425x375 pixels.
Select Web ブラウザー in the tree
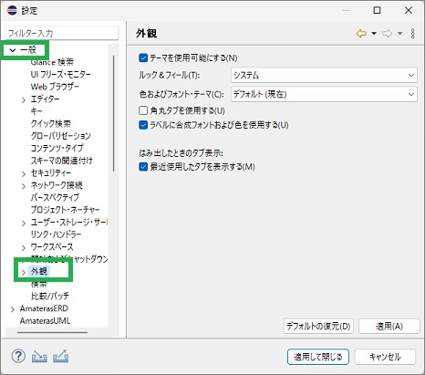click(x=55, y=87)
